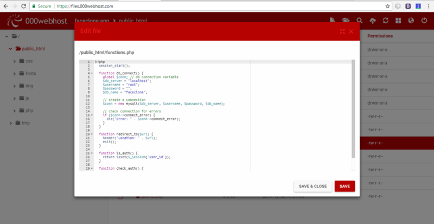Expand the php folder in the tree
The height and width of the screenshot is (224, 434).
tap(15, 111)
